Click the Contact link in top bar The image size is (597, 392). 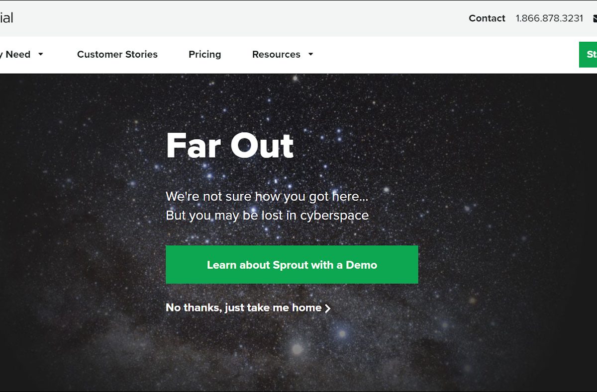487,18
